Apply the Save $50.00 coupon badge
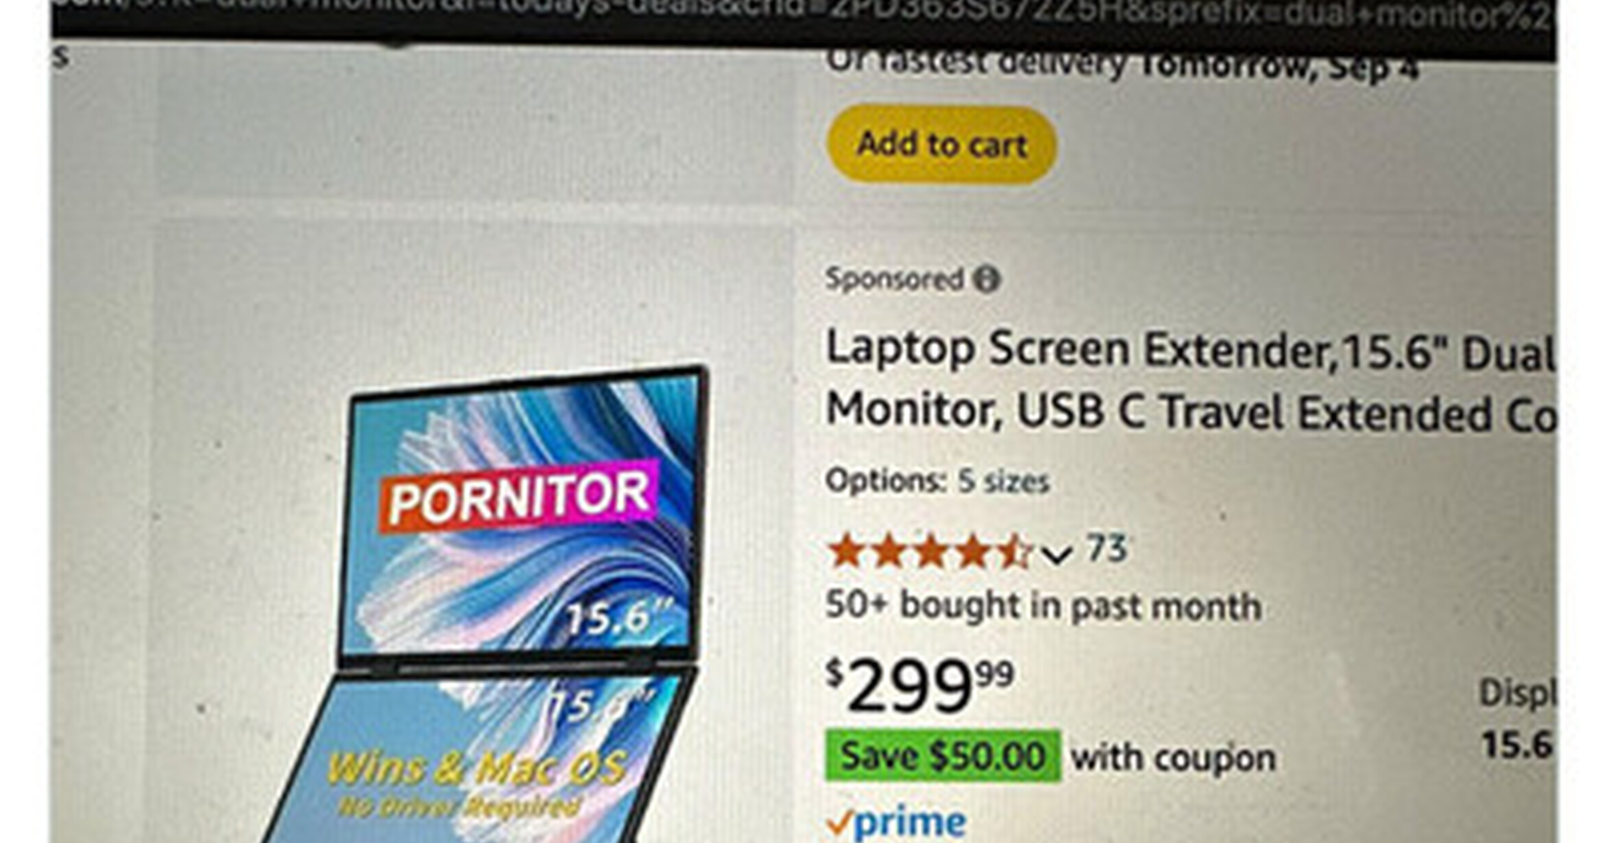The width and height of the screenshot is (1612, 843). [943, 757]
